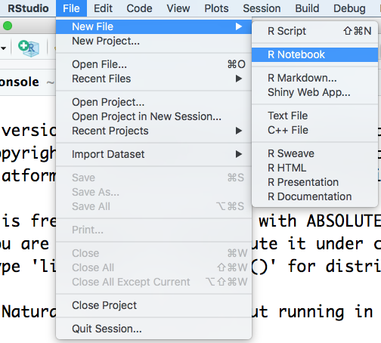Click the green window maximize button
The height and width of the screenshot is (343, 381).
(8, 26)
